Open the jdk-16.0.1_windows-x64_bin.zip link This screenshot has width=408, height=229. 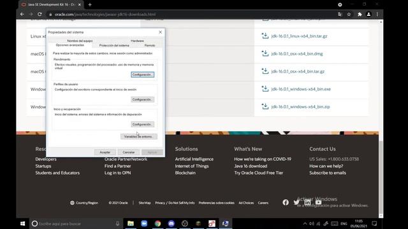[x=300, y=107]
